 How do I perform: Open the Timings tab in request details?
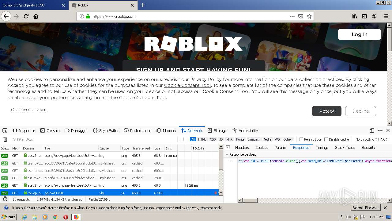tap(322, 148)
